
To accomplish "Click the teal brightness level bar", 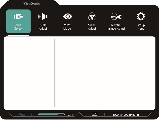I will 51,114.
